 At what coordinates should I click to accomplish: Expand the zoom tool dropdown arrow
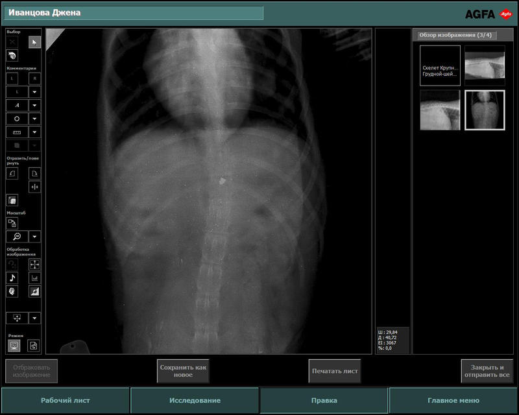point(34,237)
